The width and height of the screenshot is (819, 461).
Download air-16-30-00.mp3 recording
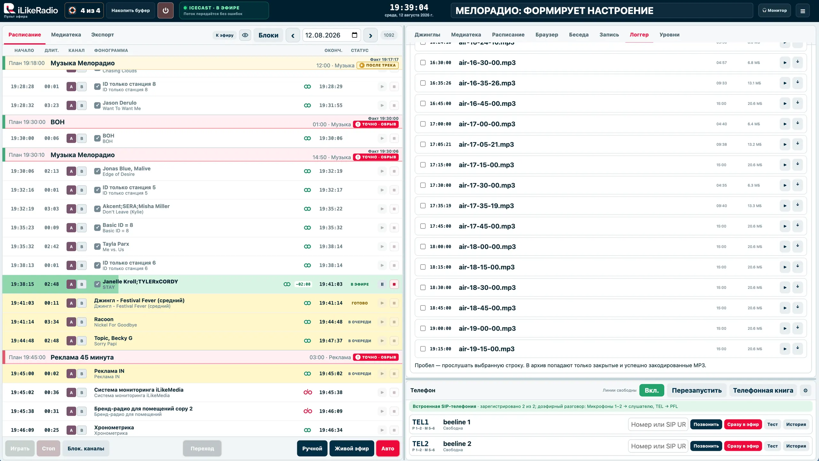tap(798, 62)
